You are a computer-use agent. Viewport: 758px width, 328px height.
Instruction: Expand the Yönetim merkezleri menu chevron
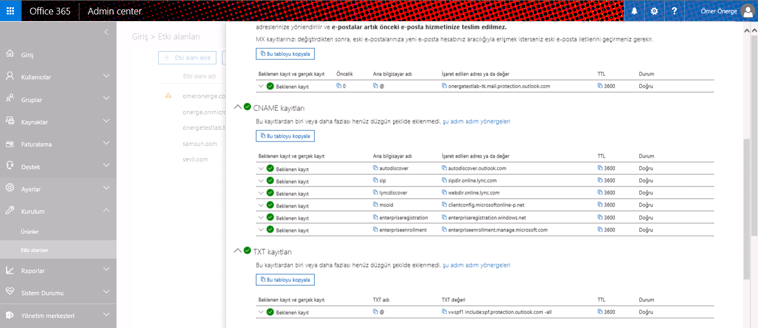click(107, 315)
